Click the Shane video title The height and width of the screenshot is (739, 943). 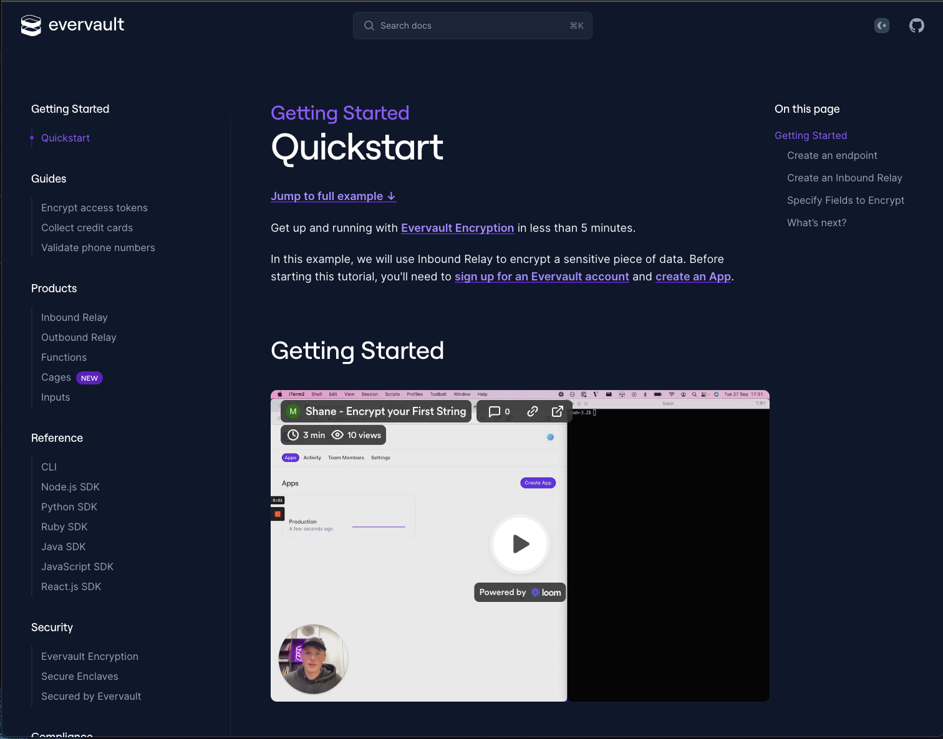(x=385, y=411)
